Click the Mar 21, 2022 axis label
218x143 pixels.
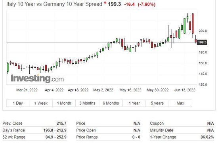coord(27,90)
